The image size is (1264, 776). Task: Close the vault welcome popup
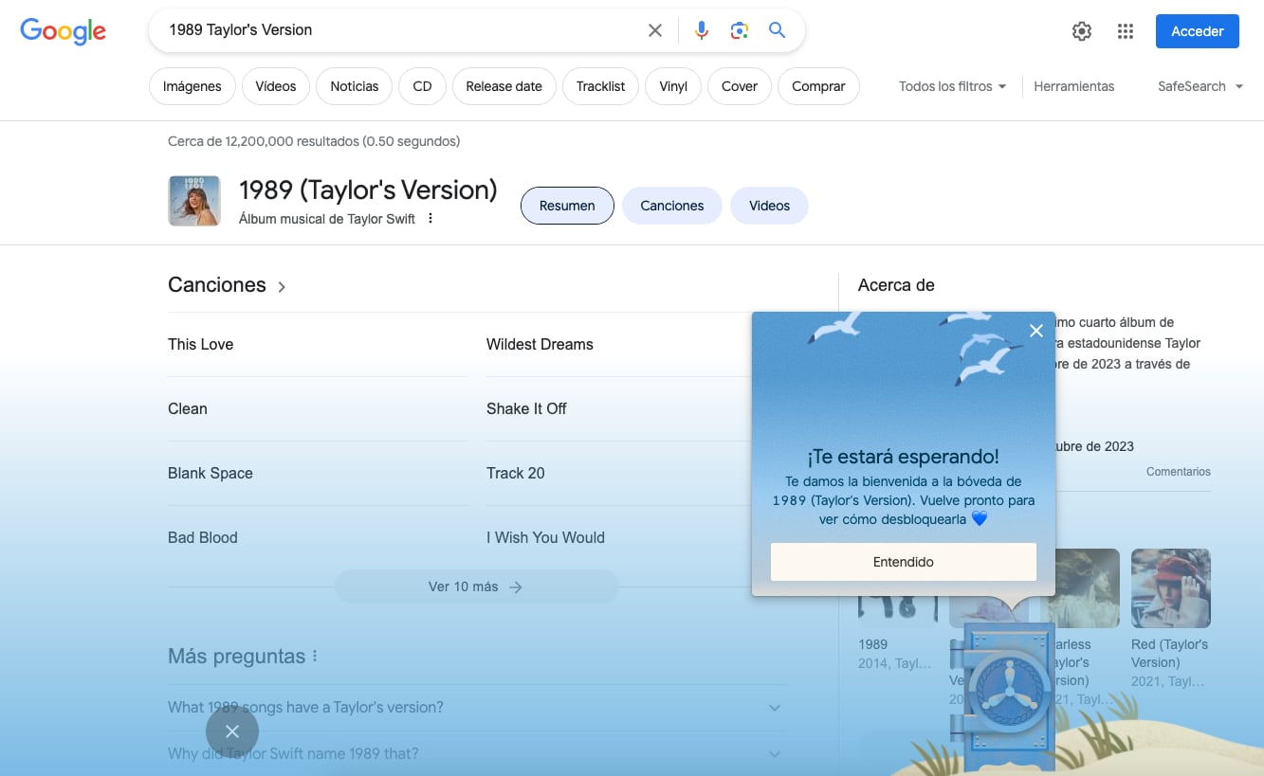pyautogui.click(x=1035, y=331)
